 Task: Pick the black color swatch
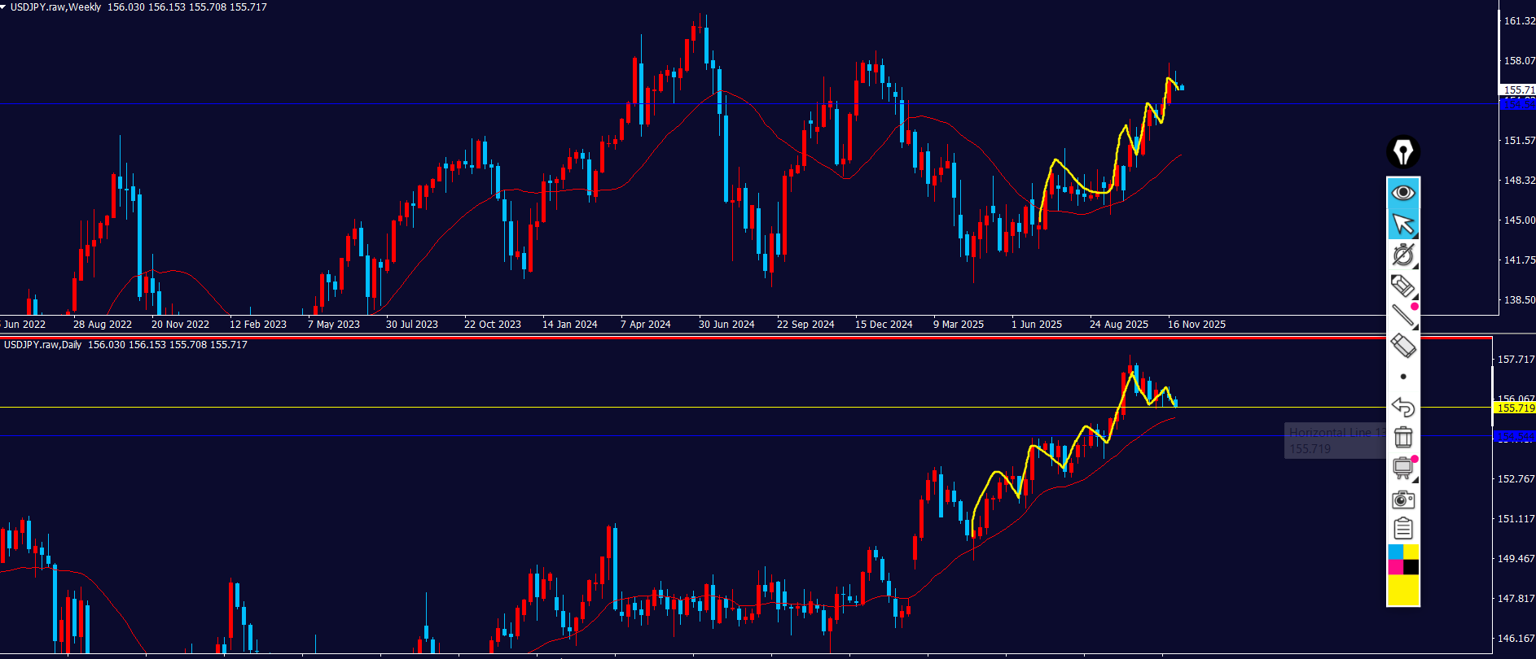[1411, 567]
